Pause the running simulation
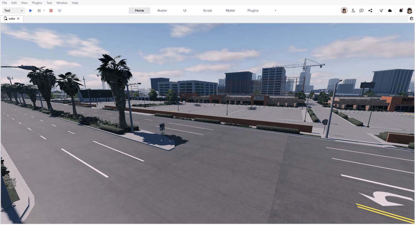Screen dimensions: 415x233 [x=39, y=11]
